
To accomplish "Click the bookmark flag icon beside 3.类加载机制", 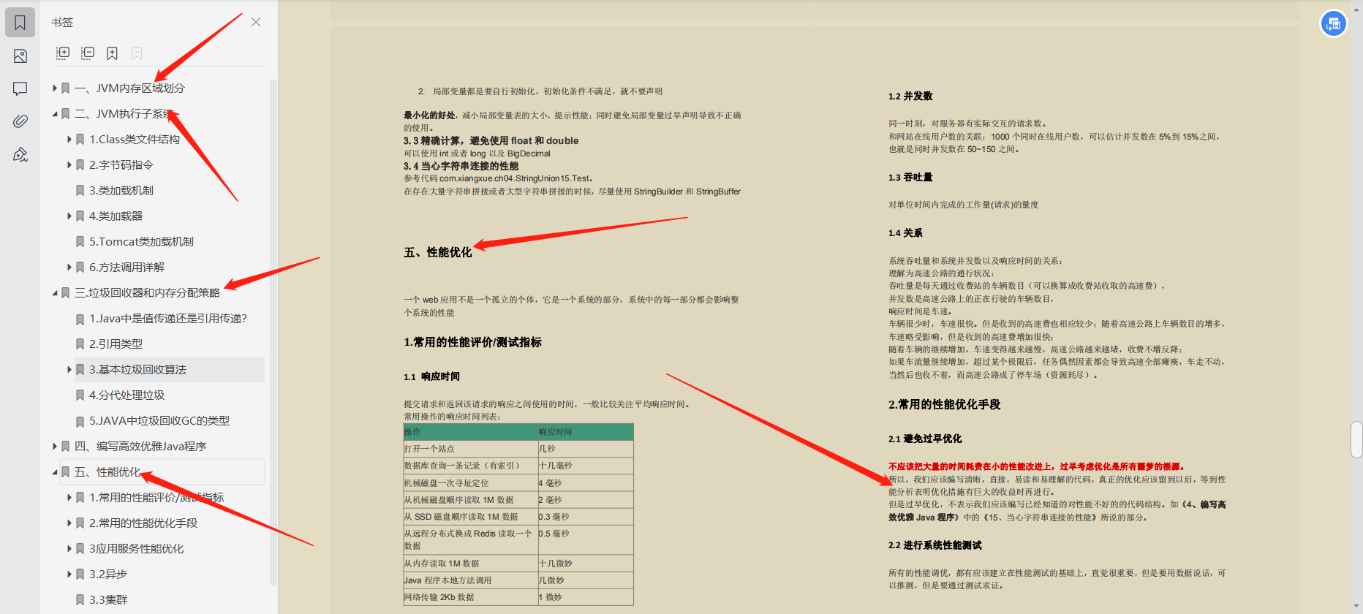I will (x=80, y=191).
